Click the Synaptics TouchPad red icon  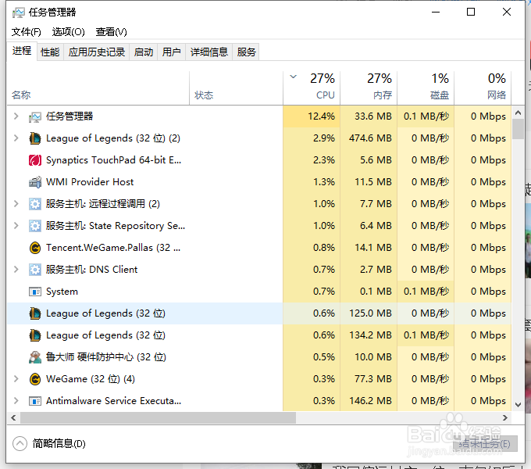pyautogui.click(x=35, y=160)
